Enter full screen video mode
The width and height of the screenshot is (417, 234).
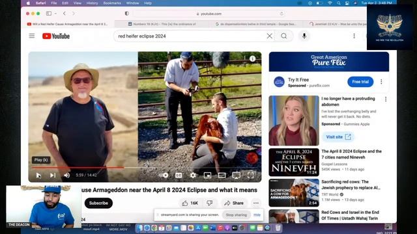tap(250, 175)
